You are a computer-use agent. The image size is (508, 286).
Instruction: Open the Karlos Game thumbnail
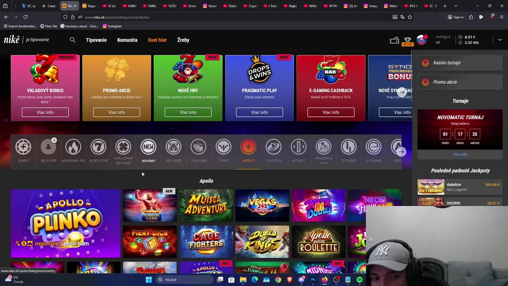coord(150,205)
